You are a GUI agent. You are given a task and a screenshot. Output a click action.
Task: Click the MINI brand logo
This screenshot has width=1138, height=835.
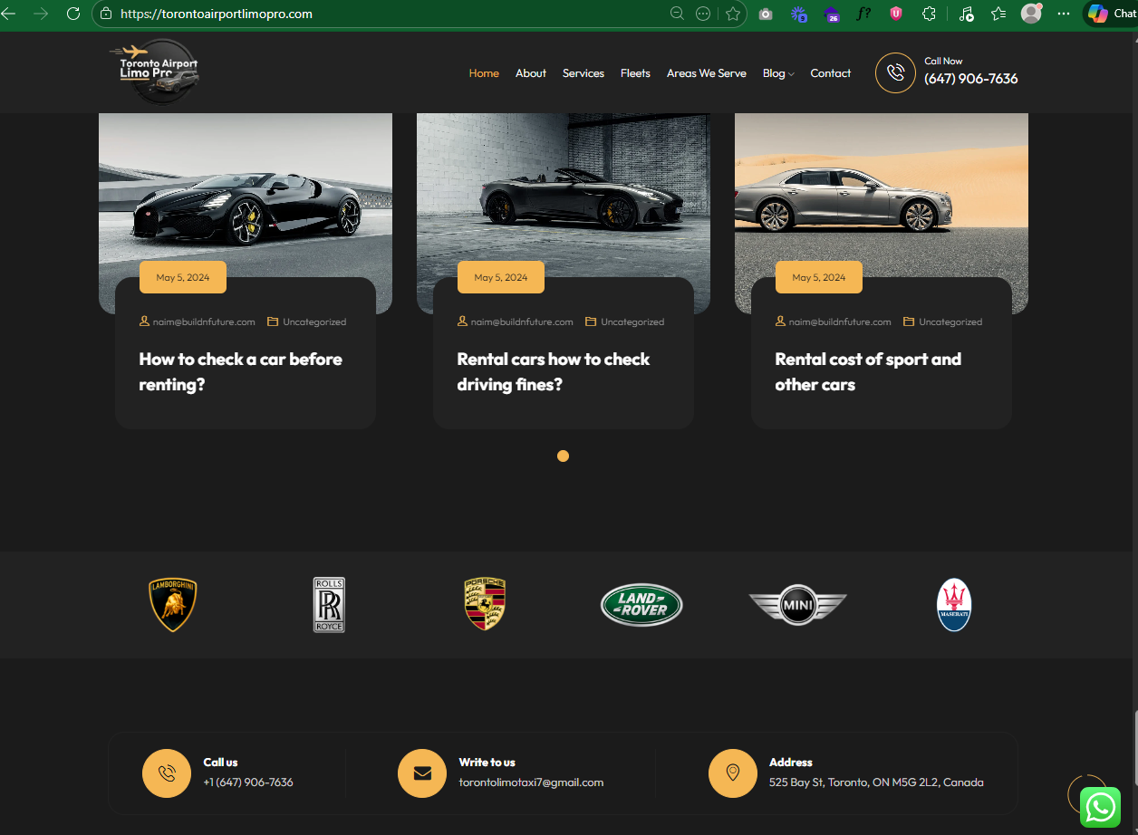pos(797,605)
